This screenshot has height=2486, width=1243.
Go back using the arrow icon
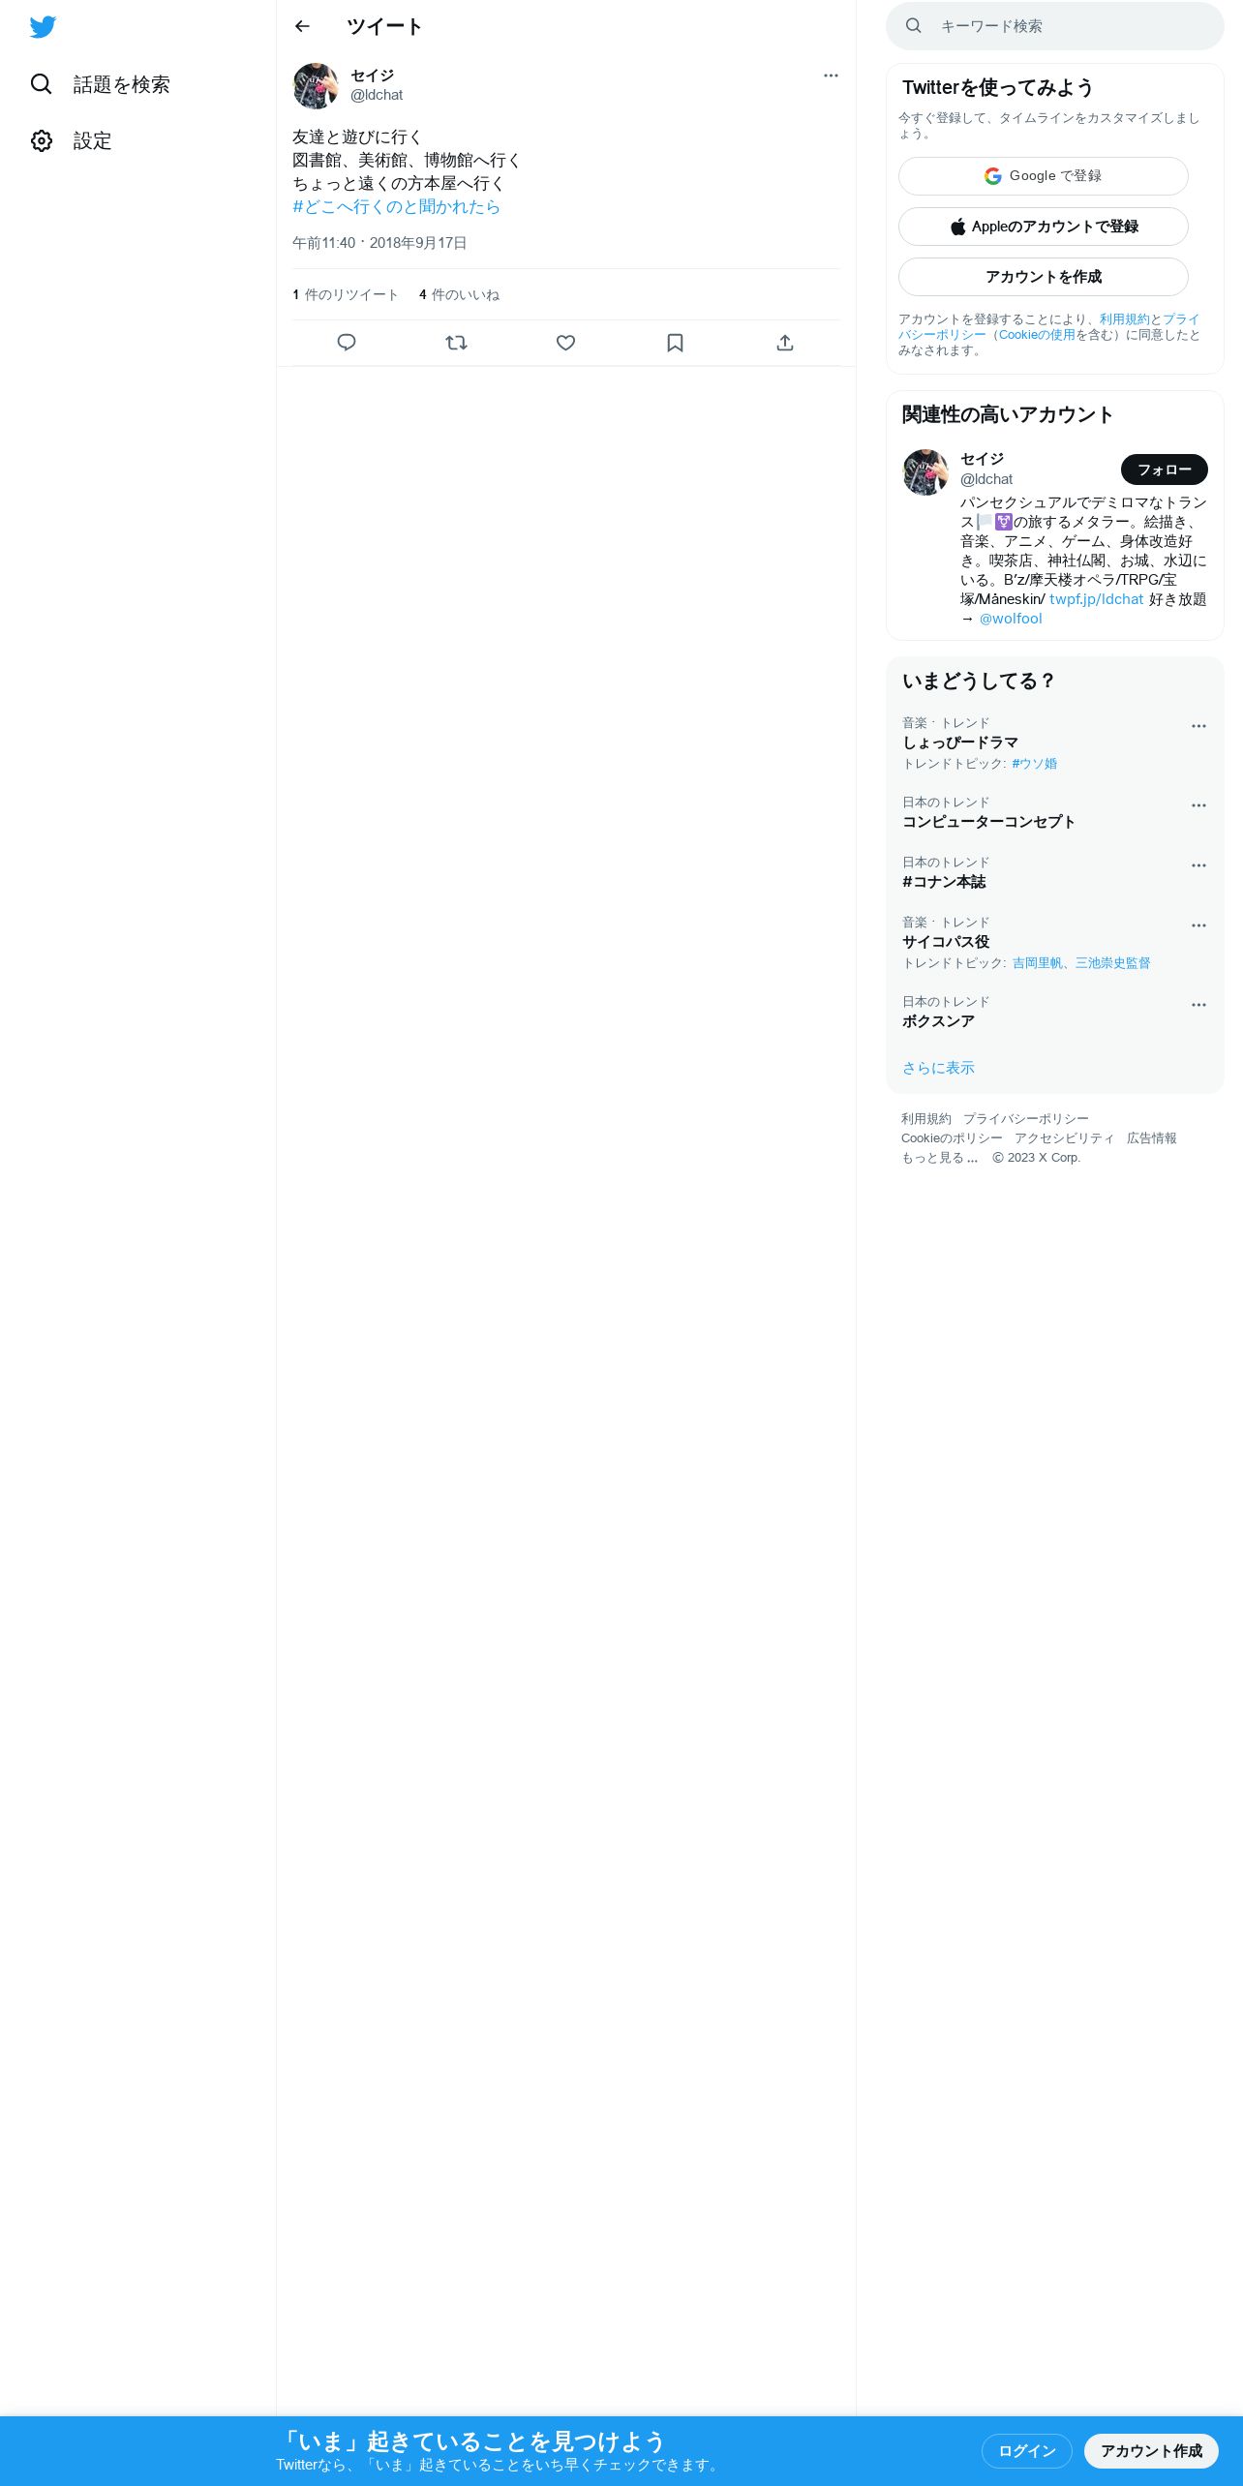[302, 26]
